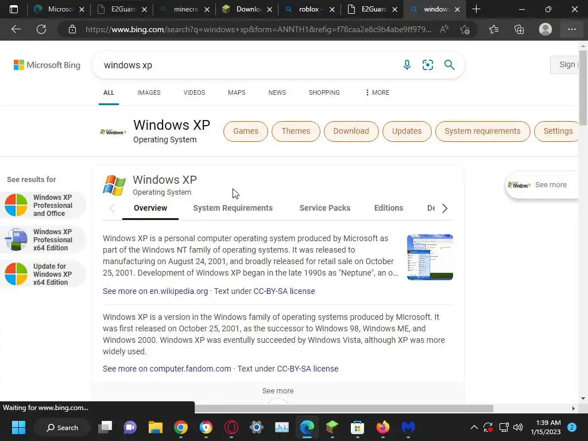
Task: Open Firefox from the taskbar
Action: click(x=382, y=427)
